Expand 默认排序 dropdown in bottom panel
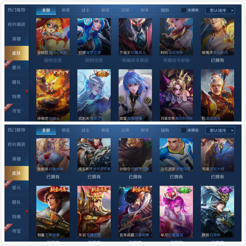 point(220,130)
